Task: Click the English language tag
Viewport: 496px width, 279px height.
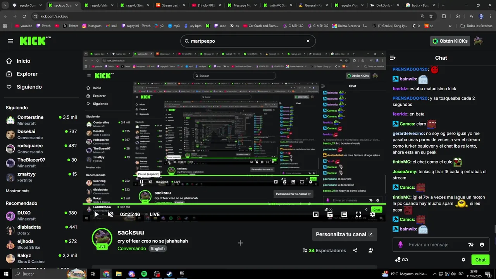Action: point(158,248)
